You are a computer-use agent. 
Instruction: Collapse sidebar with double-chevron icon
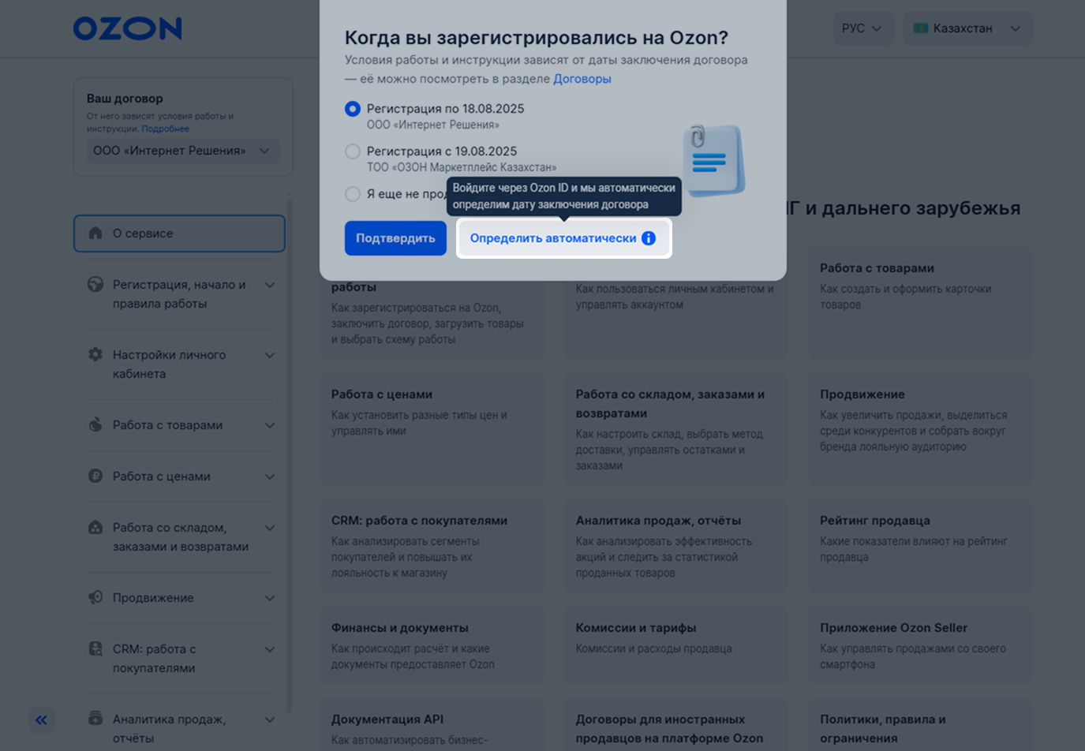42,719
